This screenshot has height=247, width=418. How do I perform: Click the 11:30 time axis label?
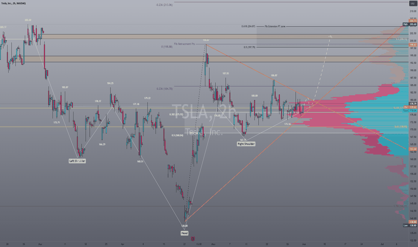pyautogui.click(x=199, y=244)
